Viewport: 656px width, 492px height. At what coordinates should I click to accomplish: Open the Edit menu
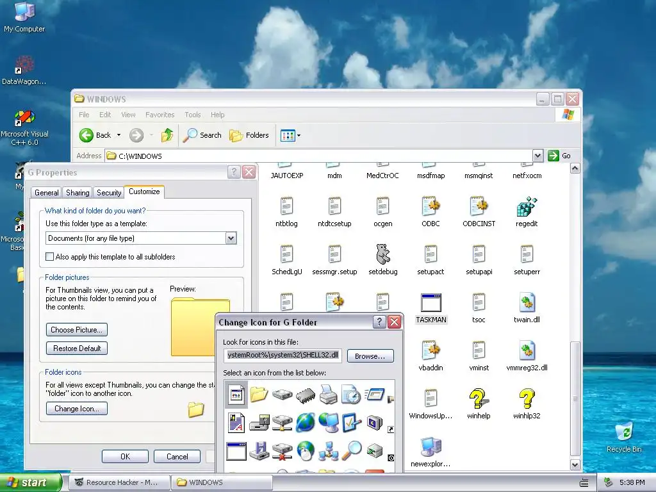coord(105,115)
